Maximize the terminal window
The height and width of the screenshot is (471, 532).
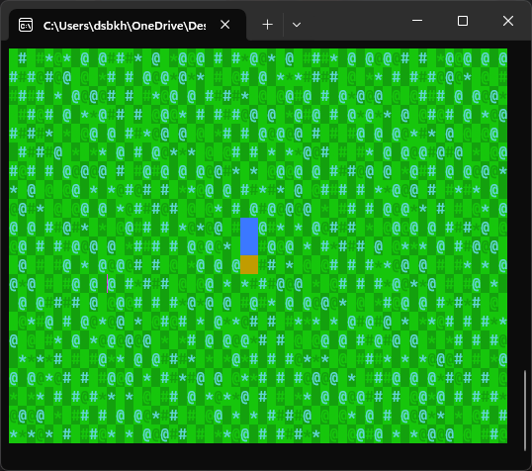[x=463, y=21]
